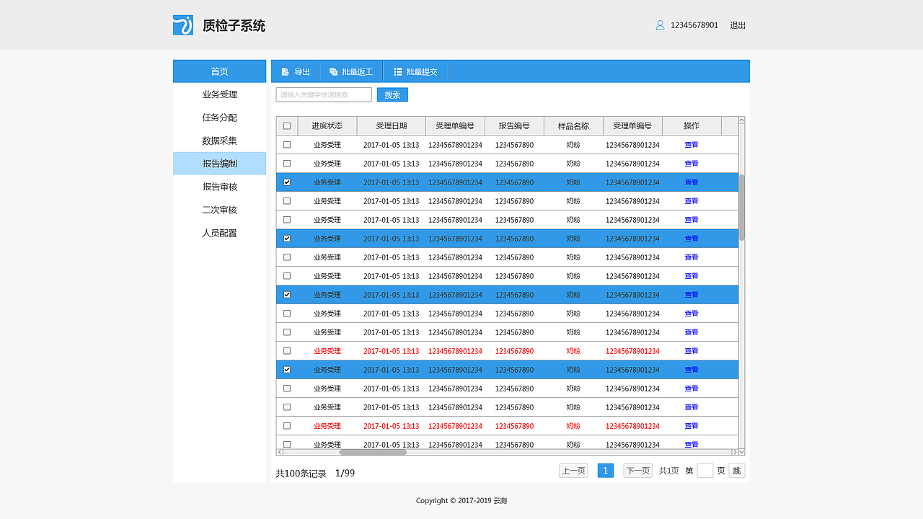
Task: Go to 首页 at the top of the sidebar
Action: (219, 71)
